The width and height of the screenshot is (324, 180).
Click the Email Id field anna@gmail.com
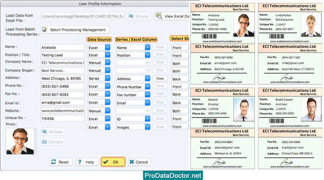(62, 102)
